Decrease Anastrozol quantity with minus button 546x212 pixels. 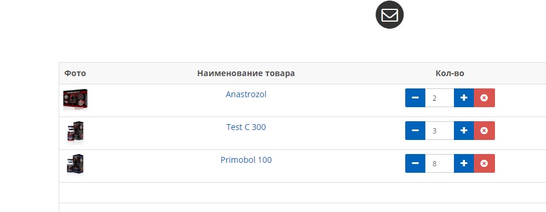point(415,98)
